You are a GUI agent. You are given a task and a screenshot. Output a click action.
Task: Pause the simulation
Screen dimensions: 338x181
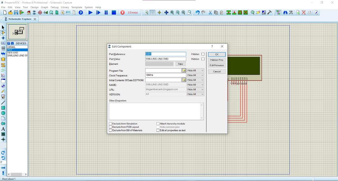pos(106,12)
